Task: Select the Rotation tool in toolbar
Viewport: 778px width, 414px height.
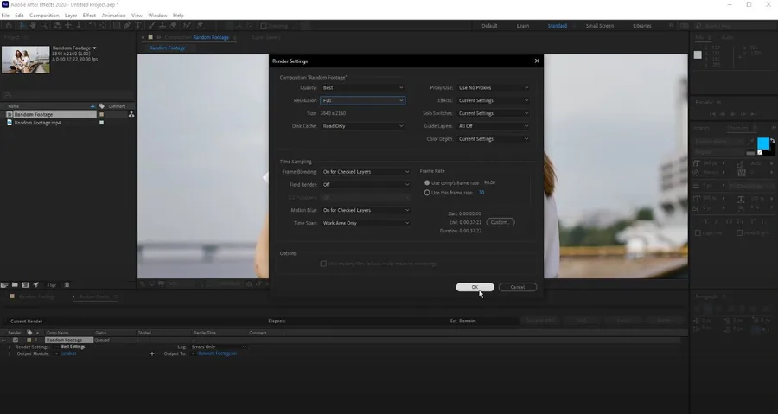Action: click(x=92, y=25)
